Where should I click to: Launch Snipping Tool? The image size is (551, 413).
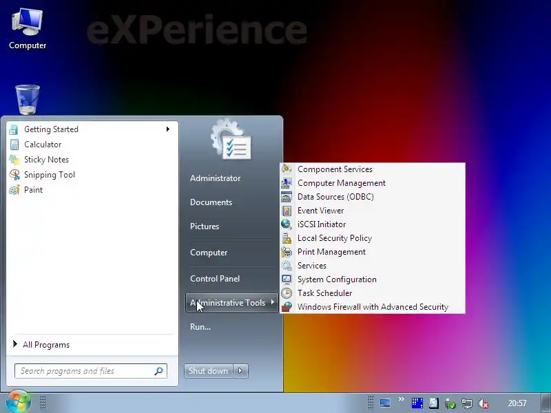(92, 175)
